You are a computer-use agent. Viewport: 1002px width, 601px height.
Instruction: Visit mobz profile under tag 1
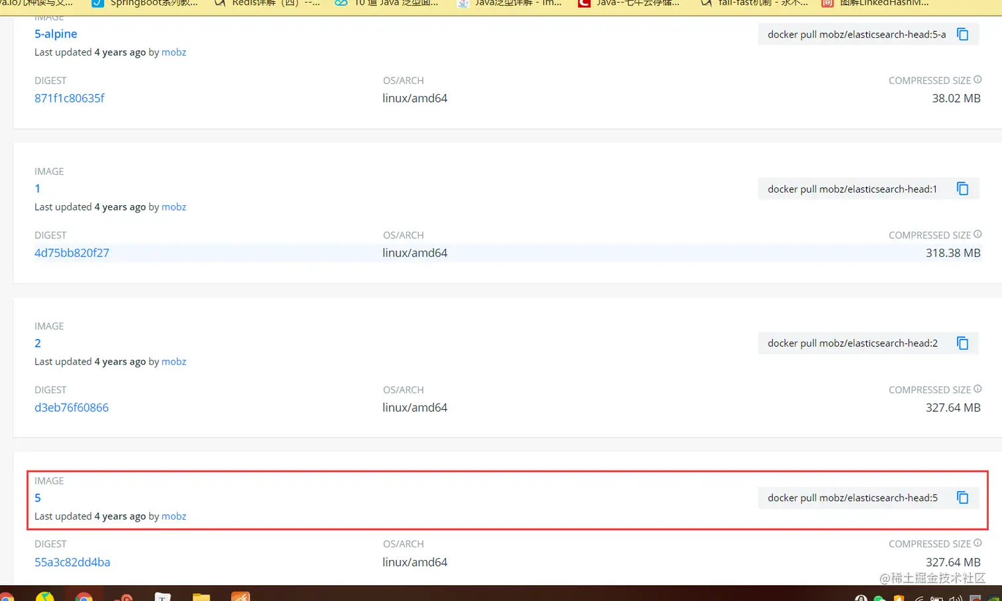[x=174, y=207]
